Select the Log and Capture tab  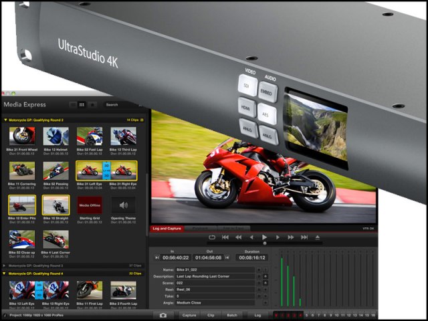coord(167,229)
